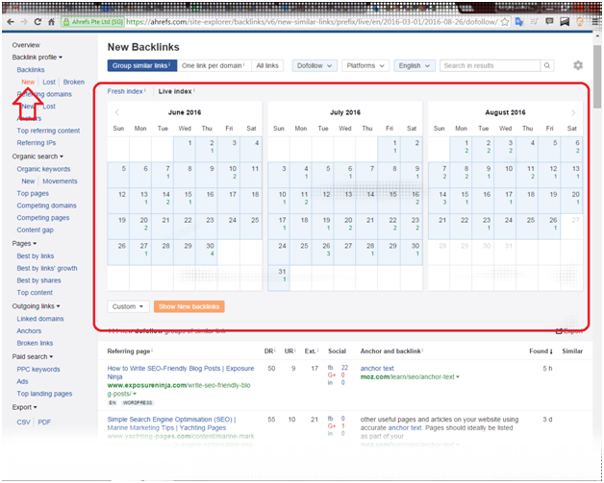Open the lightbulb extension icon

coord(580,22)
